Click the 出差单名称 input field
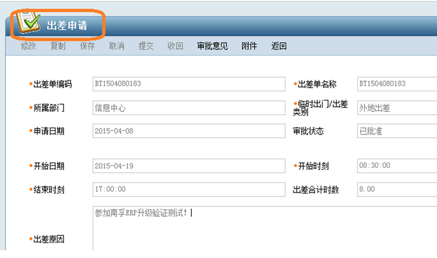 pyautogui.click(x=397, y=84)
